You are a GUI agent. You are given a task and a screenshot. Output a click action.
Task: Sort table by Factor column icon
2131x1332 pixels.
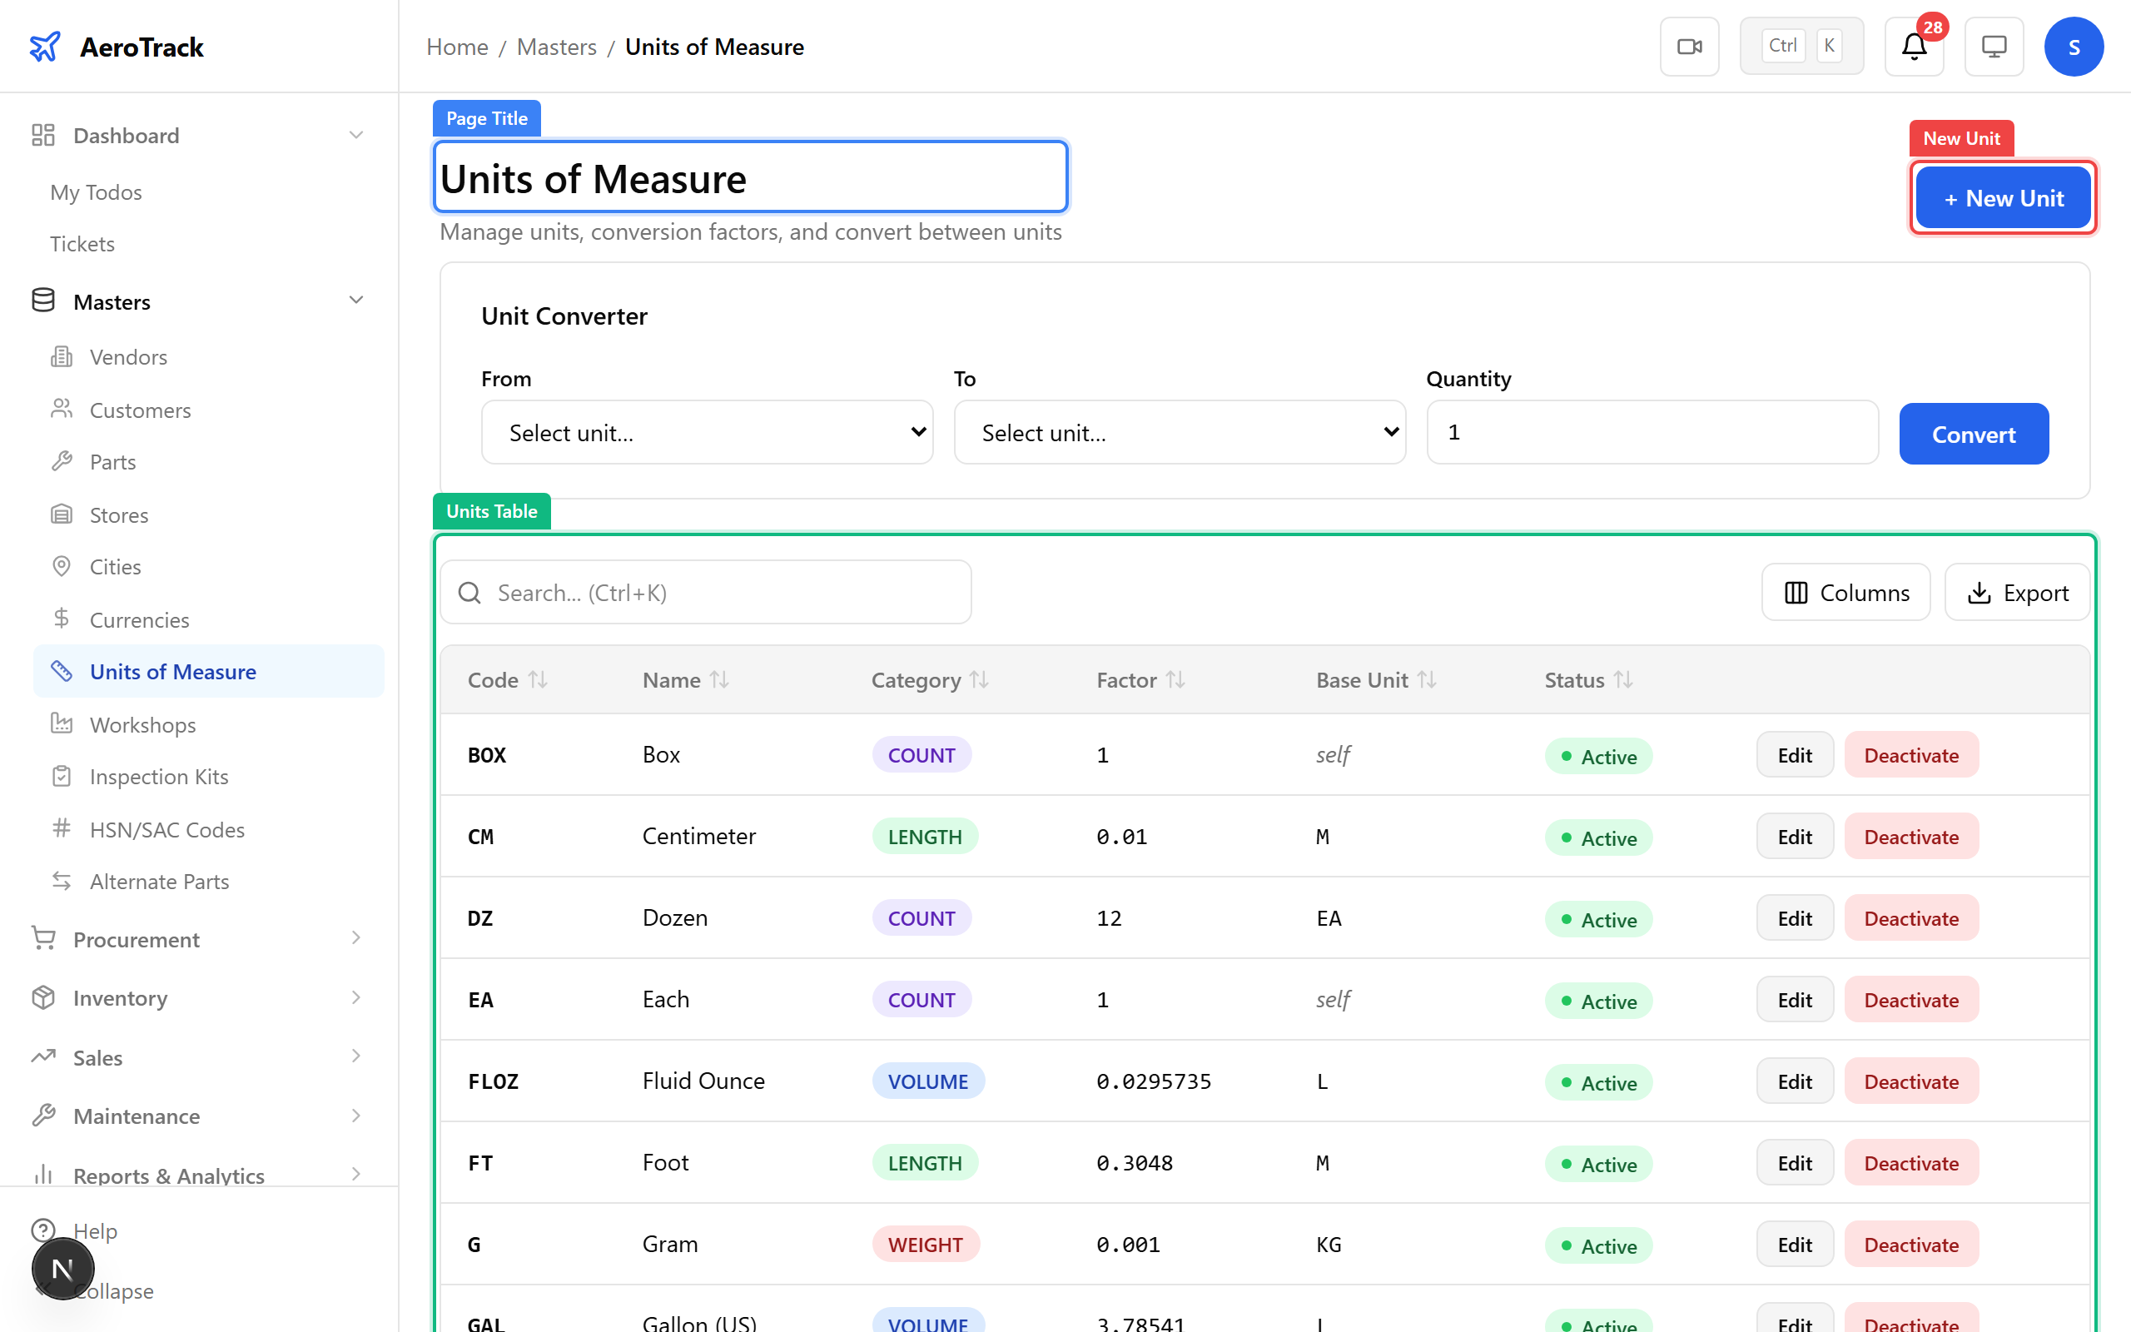pyautogui.click(x=1175, y=679)
